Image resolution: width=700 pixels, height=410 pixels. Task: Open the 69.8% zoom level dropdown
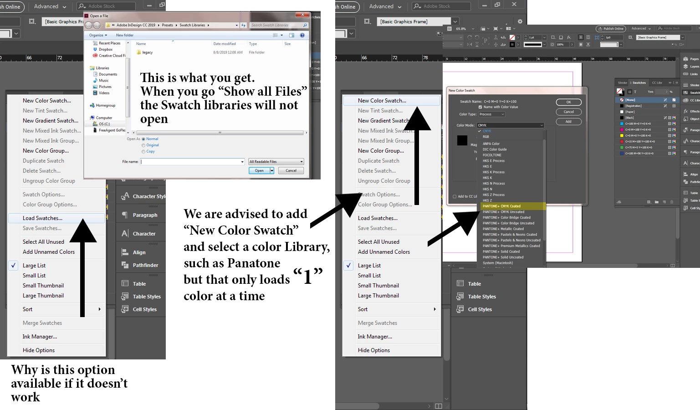(x=473, y=29)
